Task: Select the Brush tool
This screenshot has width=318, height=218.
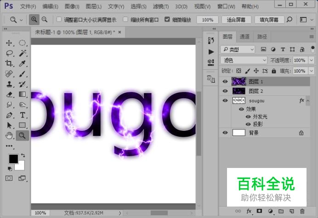Action: pos(22,74)
